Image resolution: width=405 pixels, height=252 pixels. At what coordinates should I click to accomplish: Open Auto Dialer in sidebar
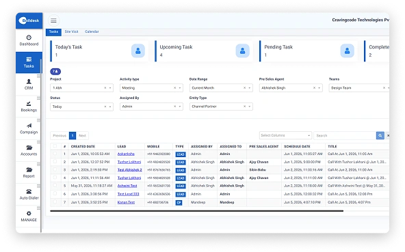pos(29,195)
